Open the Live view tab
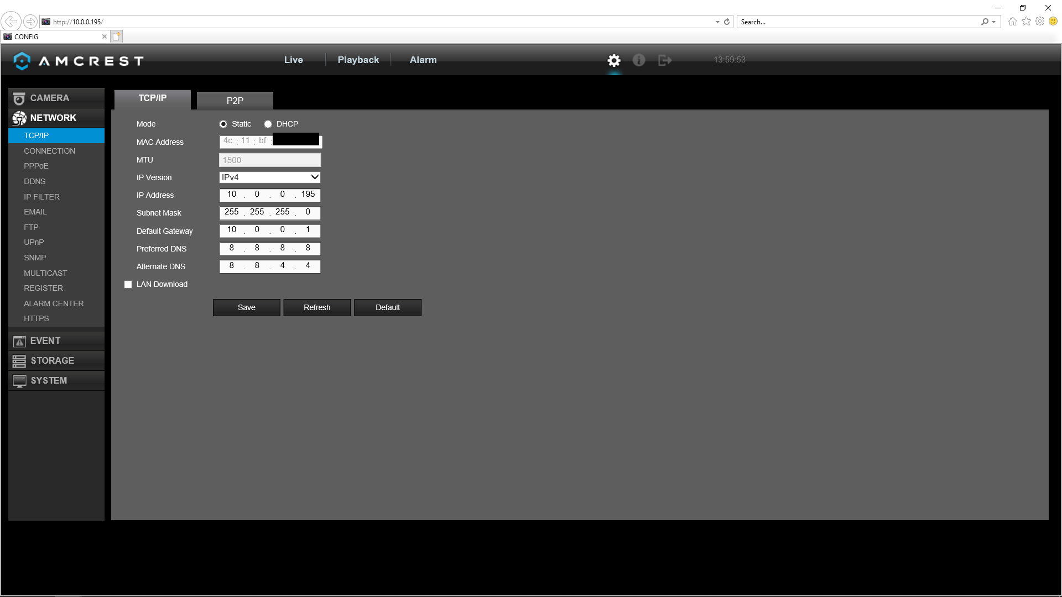 [x=294, y=60]
